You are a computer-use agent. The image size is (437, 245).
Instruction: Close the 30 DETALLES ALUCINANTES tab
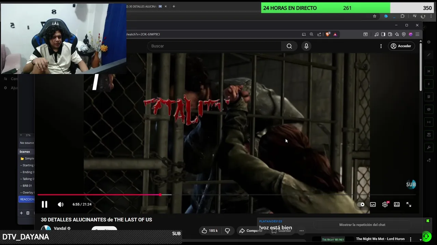click(166, 6)
